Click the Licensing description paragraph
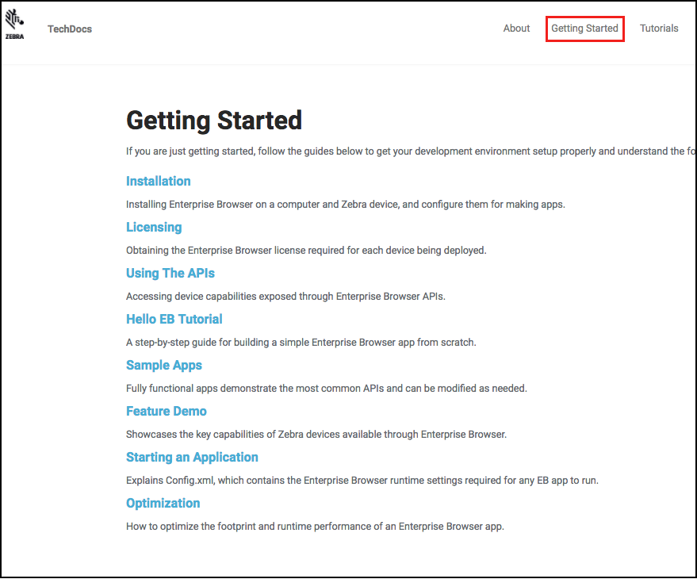This screenshot has height=579, width=697. [306, 251]
